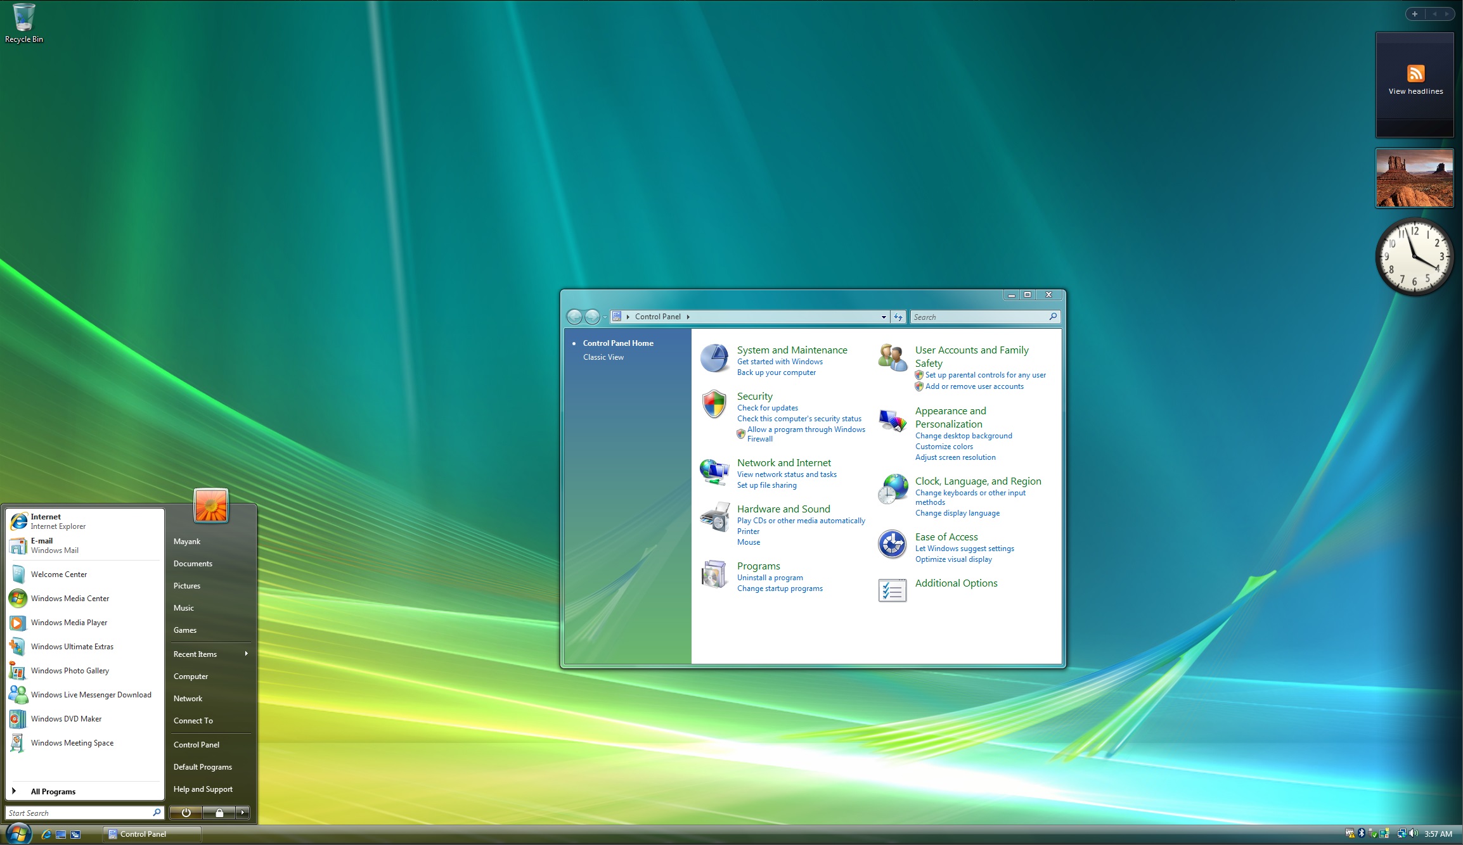Image resolution: width=1463 pixels, height=845 pixels.
Task: Open the All Programs menu
Action: [x=53, y=791]
